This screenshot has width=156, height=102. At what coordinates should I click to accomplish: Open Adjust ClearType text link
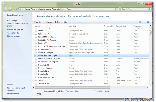coord(15,29)
